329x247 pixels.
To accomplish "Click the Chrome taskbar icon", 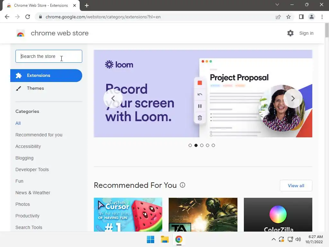I will [x=179, y=239].
